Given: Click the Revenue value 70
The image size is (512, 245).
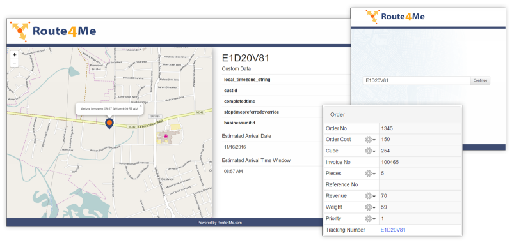Looking at the screenshot, I should point(384,196).
